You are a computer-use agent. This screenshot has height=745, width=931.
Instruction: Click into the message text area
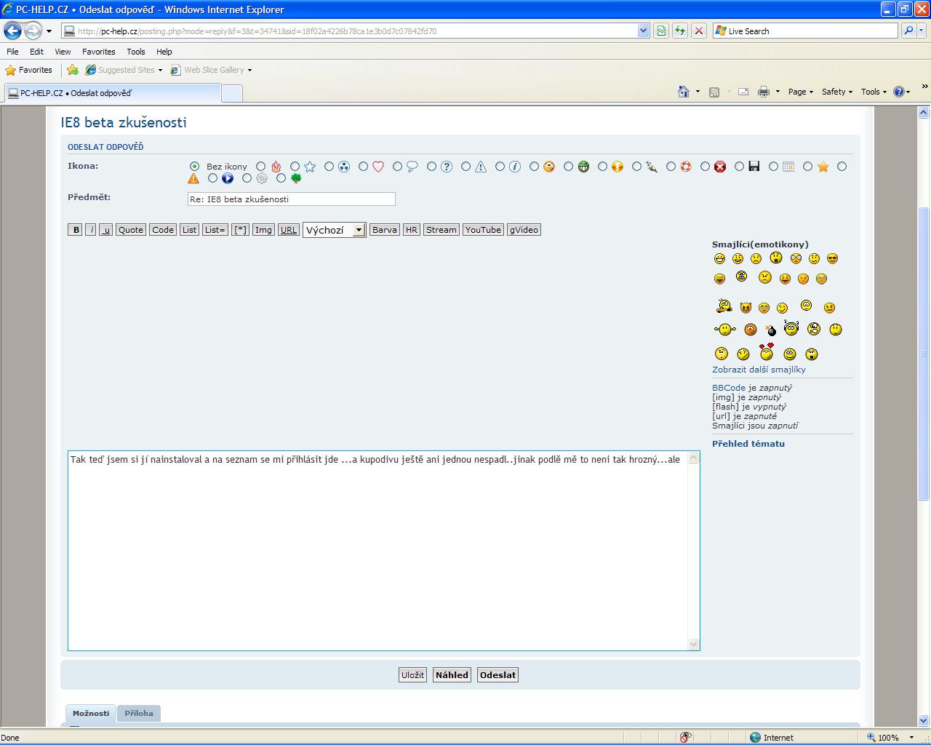coord(378,551)
